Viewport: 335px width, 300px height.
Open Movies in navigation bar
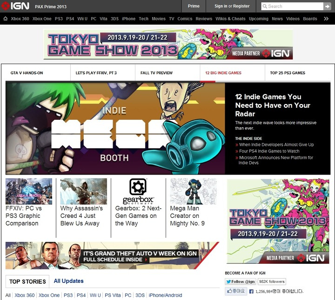click(x=159, y=19)
